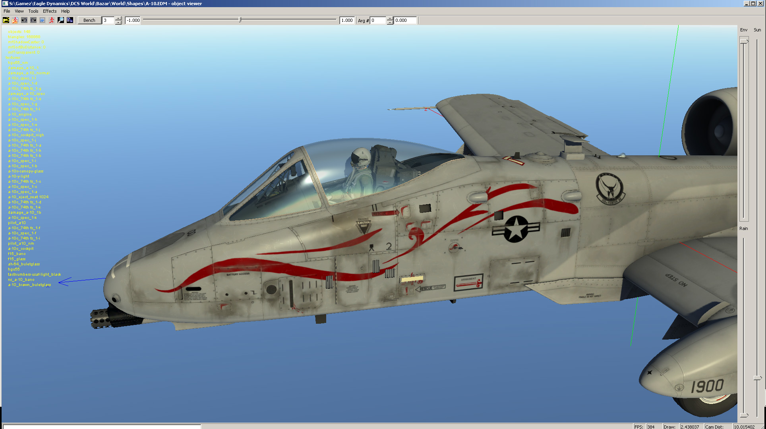Click the load animation folder icon
Image resolution: width=766 pixels, height=429 pixels.
pyautogui.click(x=15, y=20)
